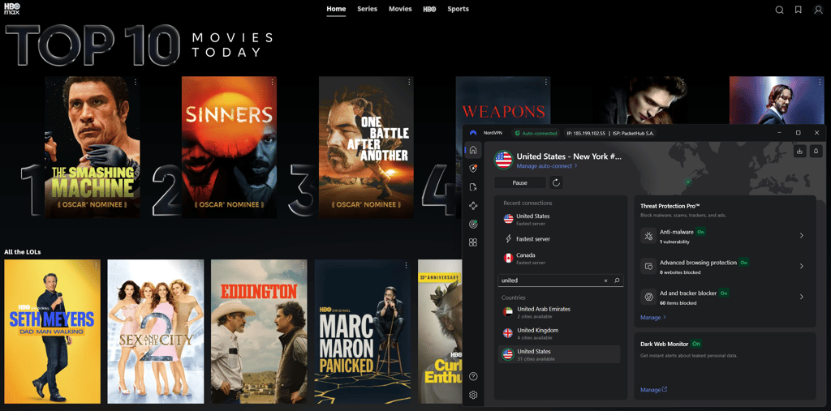The height and width of the screenshot is (411, 831).
Task: Click the ISP: PacketHub S.A. text
Action: click(633, 134)
